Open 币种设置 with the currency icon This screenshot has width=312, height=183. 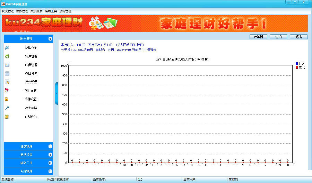[7, 99]
